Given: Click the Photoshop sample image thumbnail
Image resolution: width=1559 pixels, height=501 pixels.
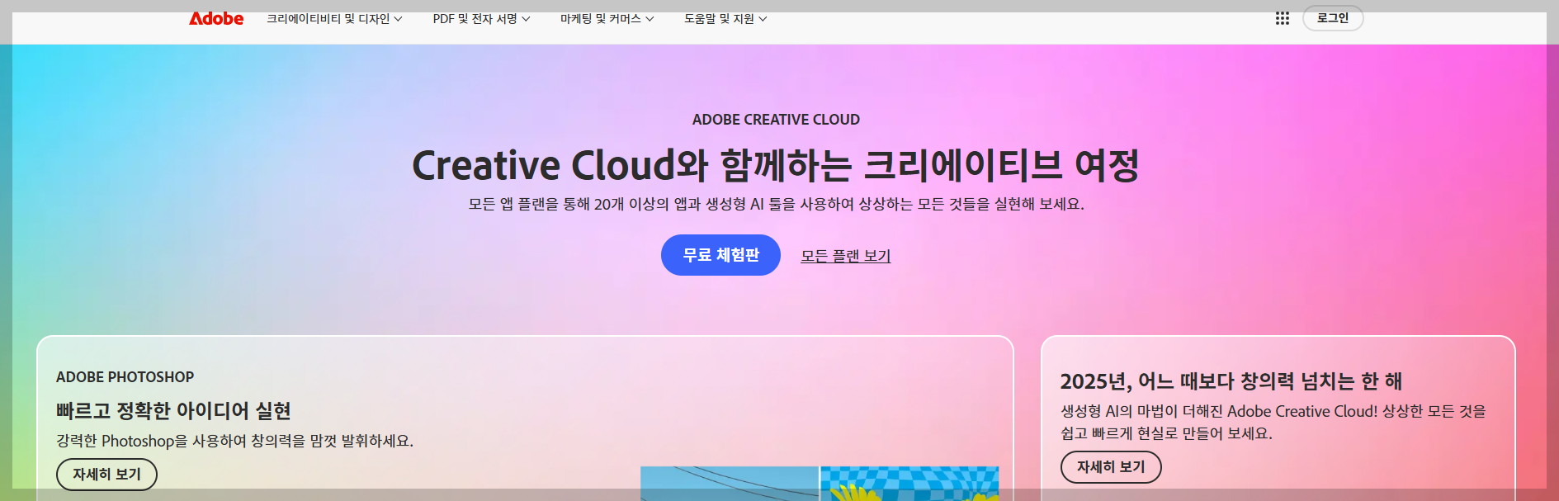Looking at the screenshot, I should coord(820,484).
